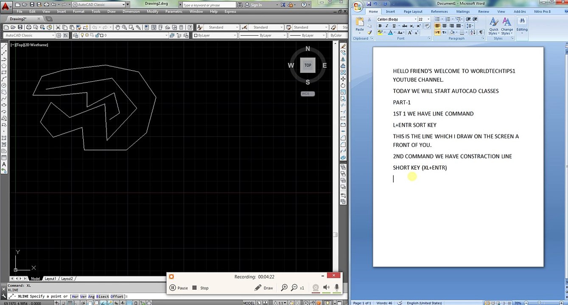Open the Draw menu in AutoCAD
Viewport: 568px width, 305px height.
click(111, 11)
